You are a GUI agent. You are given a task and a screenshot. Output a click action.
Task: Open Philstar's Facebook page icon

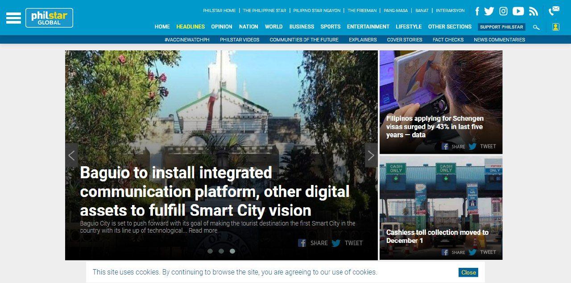[x=477, y=11]
